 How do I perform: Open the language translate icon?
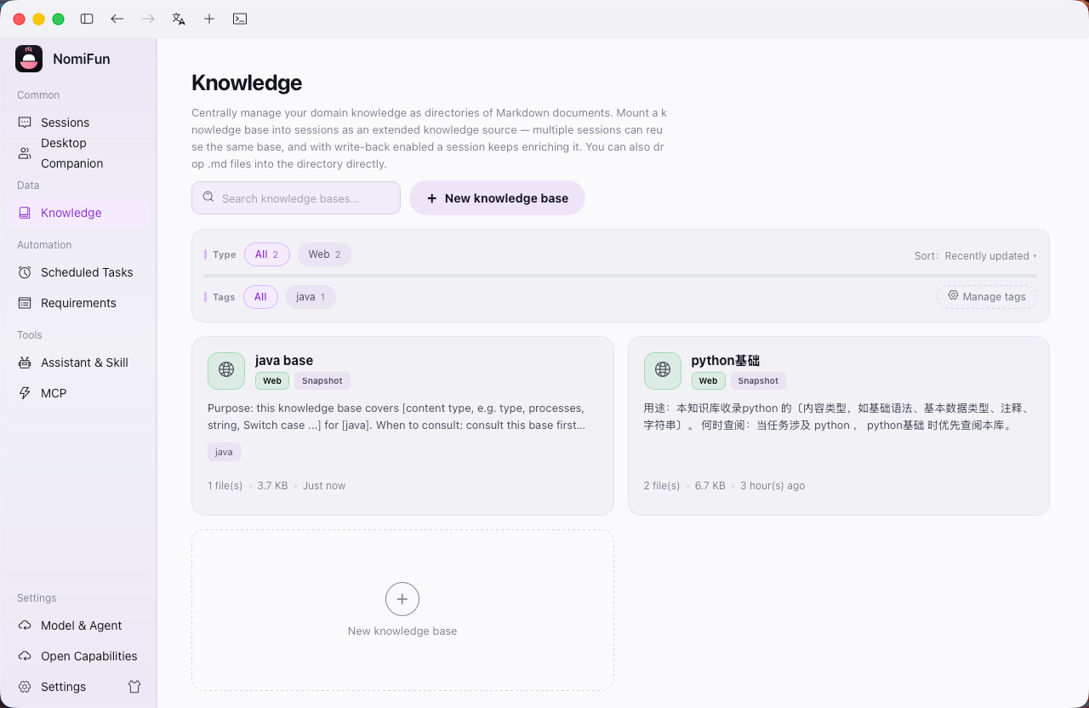point(179,19)
